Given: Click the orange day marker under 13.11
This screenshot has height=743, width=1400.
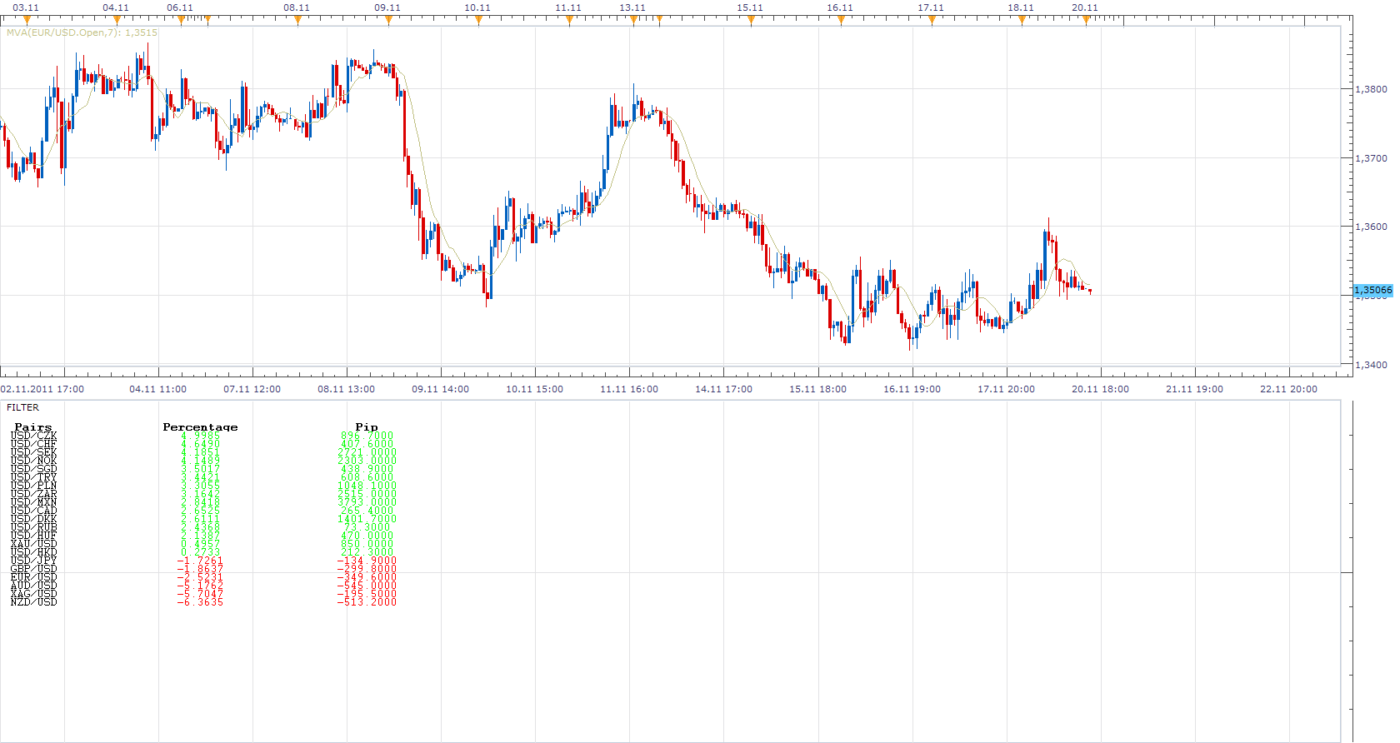Looking at the screenshot, I should [633, 20].
